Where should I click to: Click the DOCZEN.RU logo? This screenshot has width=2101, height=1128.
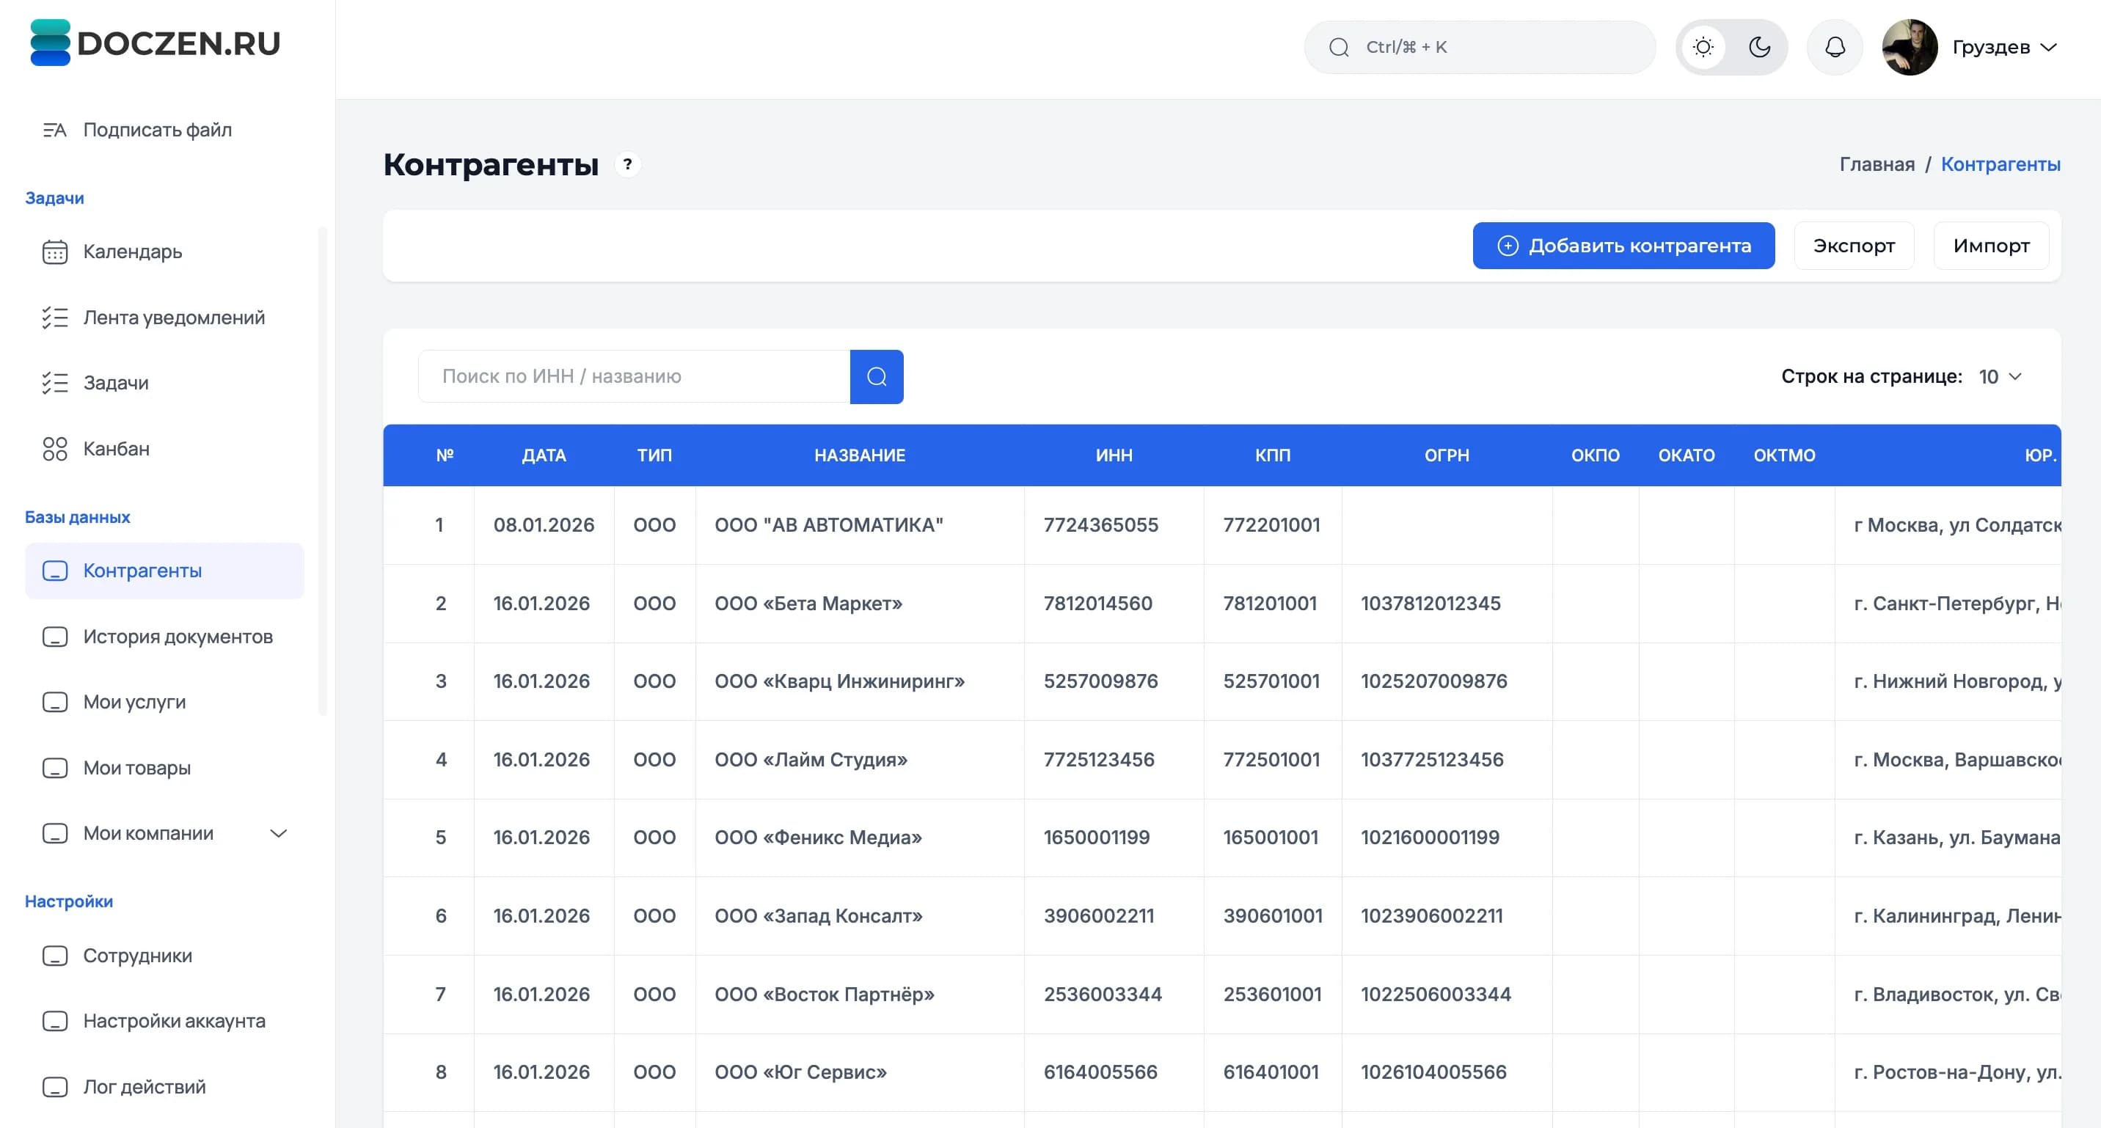pos(155,43)
